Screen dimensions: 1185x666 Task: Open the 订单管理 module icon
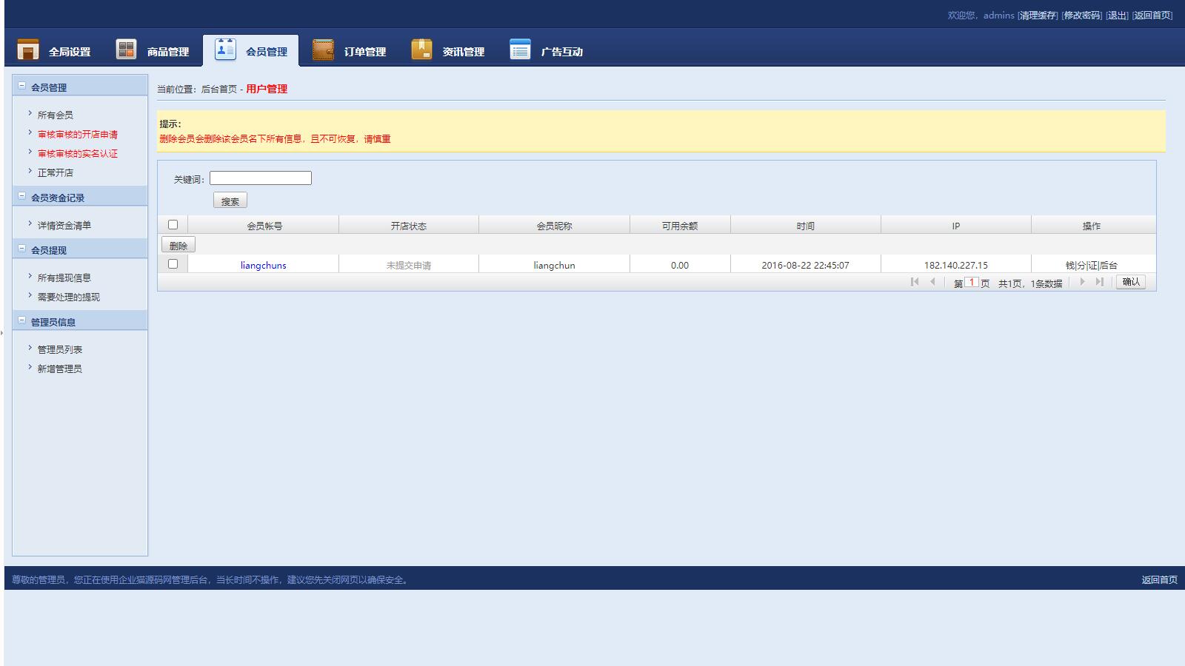pyautogui.click(x=322, y=49)
